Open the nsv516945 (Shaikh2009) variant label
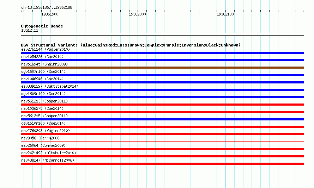Image resolution: width=314 pixels, height=188 pixels. tap(44, 64)
